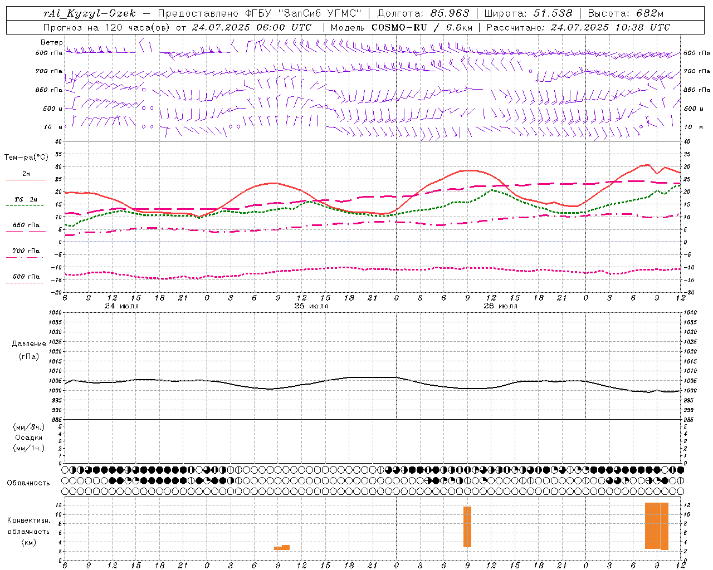713x570 pixels.
Task: Click dotted pink line sample under 500 гПа legend
Action: pos(25,283)
